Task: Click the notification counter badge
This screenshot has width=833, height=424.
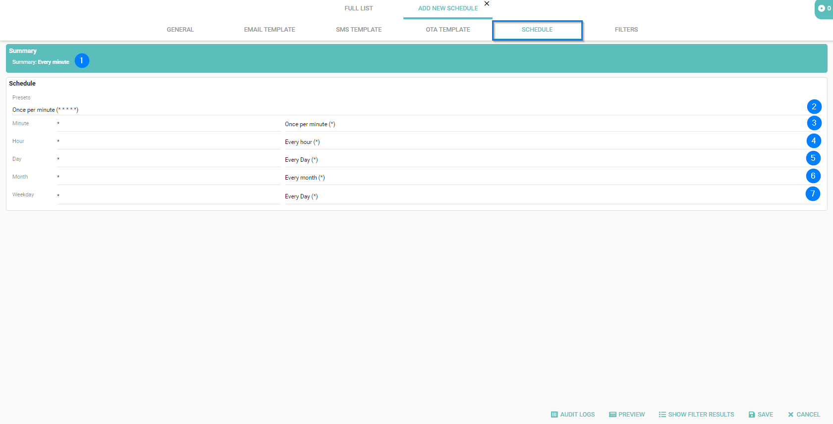Action: coord(824,8)
